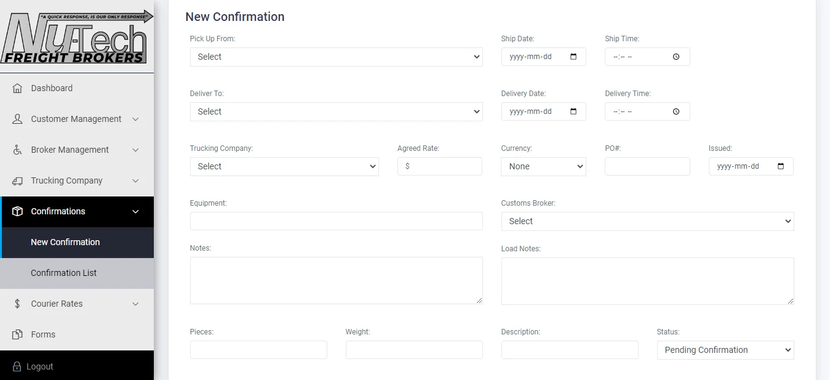Screen dimensions: 830x380
Task: Open the Pick Up From dropdown
Action: click(336, 57)
